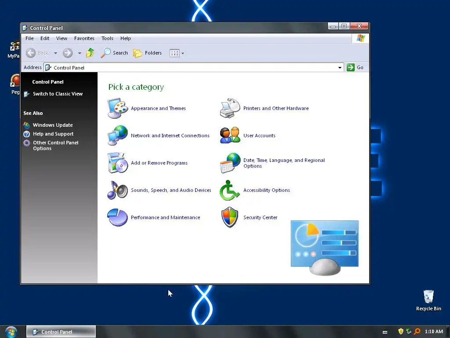450x338 pixels.
Task: Click the Appearance and Themes link
Action: click(x=158, y=108)
